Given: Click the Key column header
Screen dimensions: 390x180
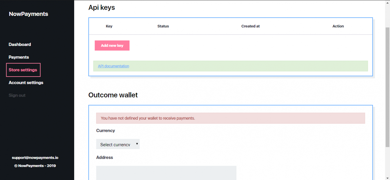Looking at the screenshot, I should pyautogui.click(x=109, y=26).
